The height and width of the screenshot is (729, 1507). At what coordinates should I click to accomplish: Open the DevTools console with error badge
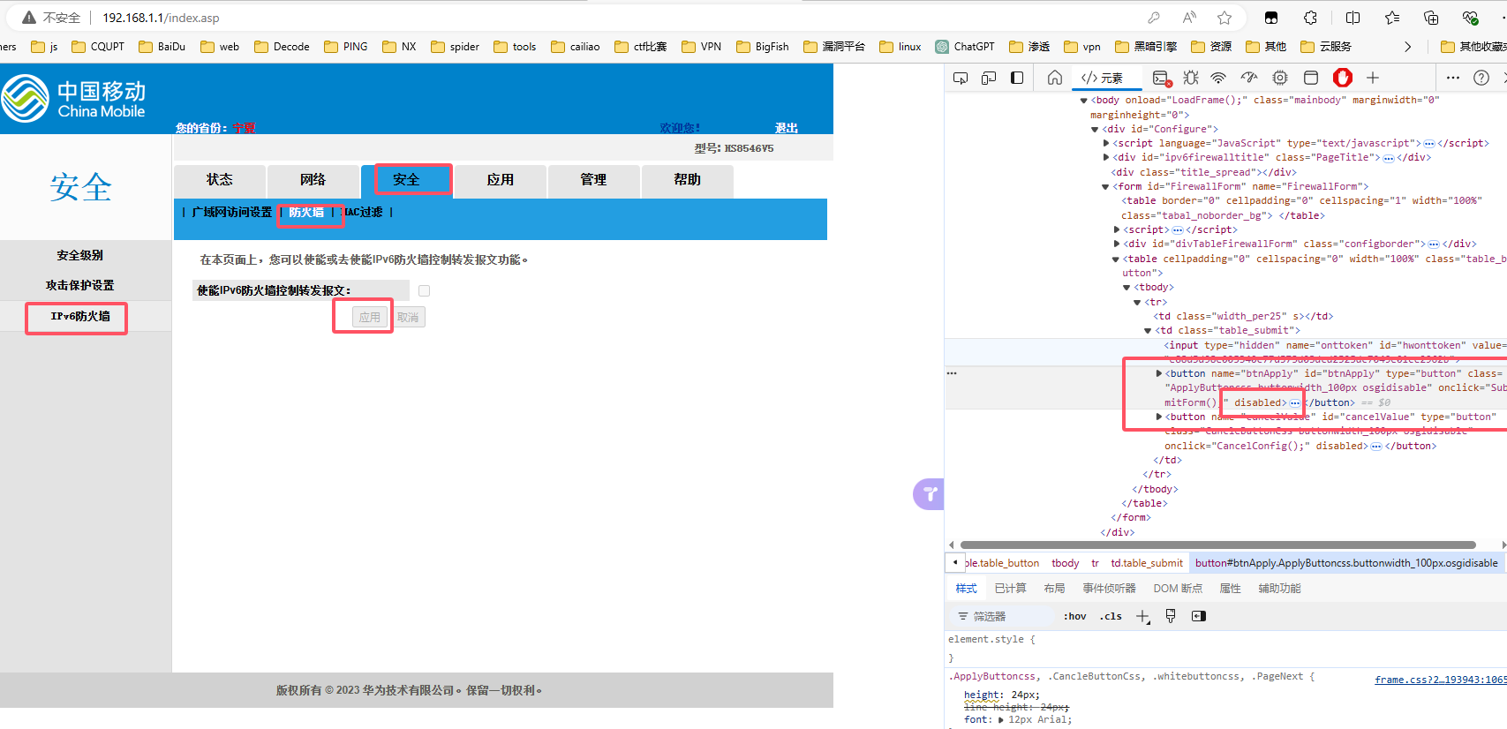pyautogui.click(x=1162, y=78)
